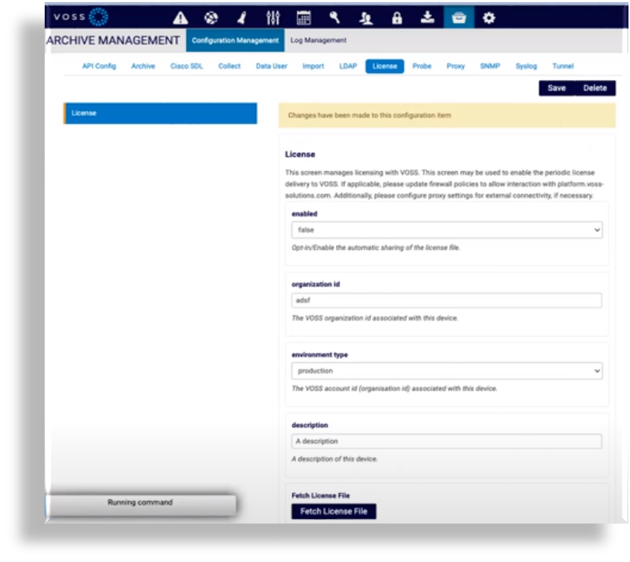The height and width of the screenshot is (562, 630).
Task: Click the download tray icon
Action: tap(427, 18)
